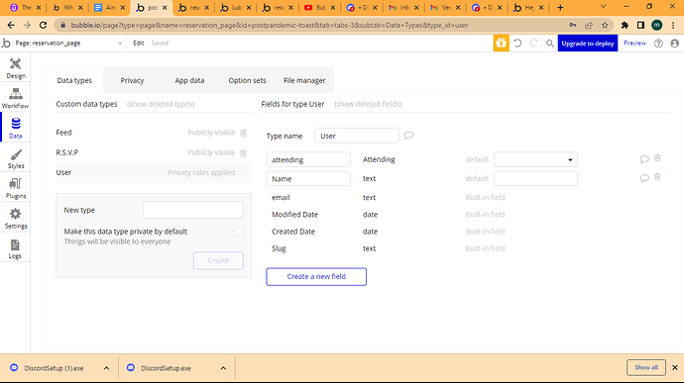Viewport: 684px width, 383px height.
Task: Click the New type name input field
Action: 193,210
